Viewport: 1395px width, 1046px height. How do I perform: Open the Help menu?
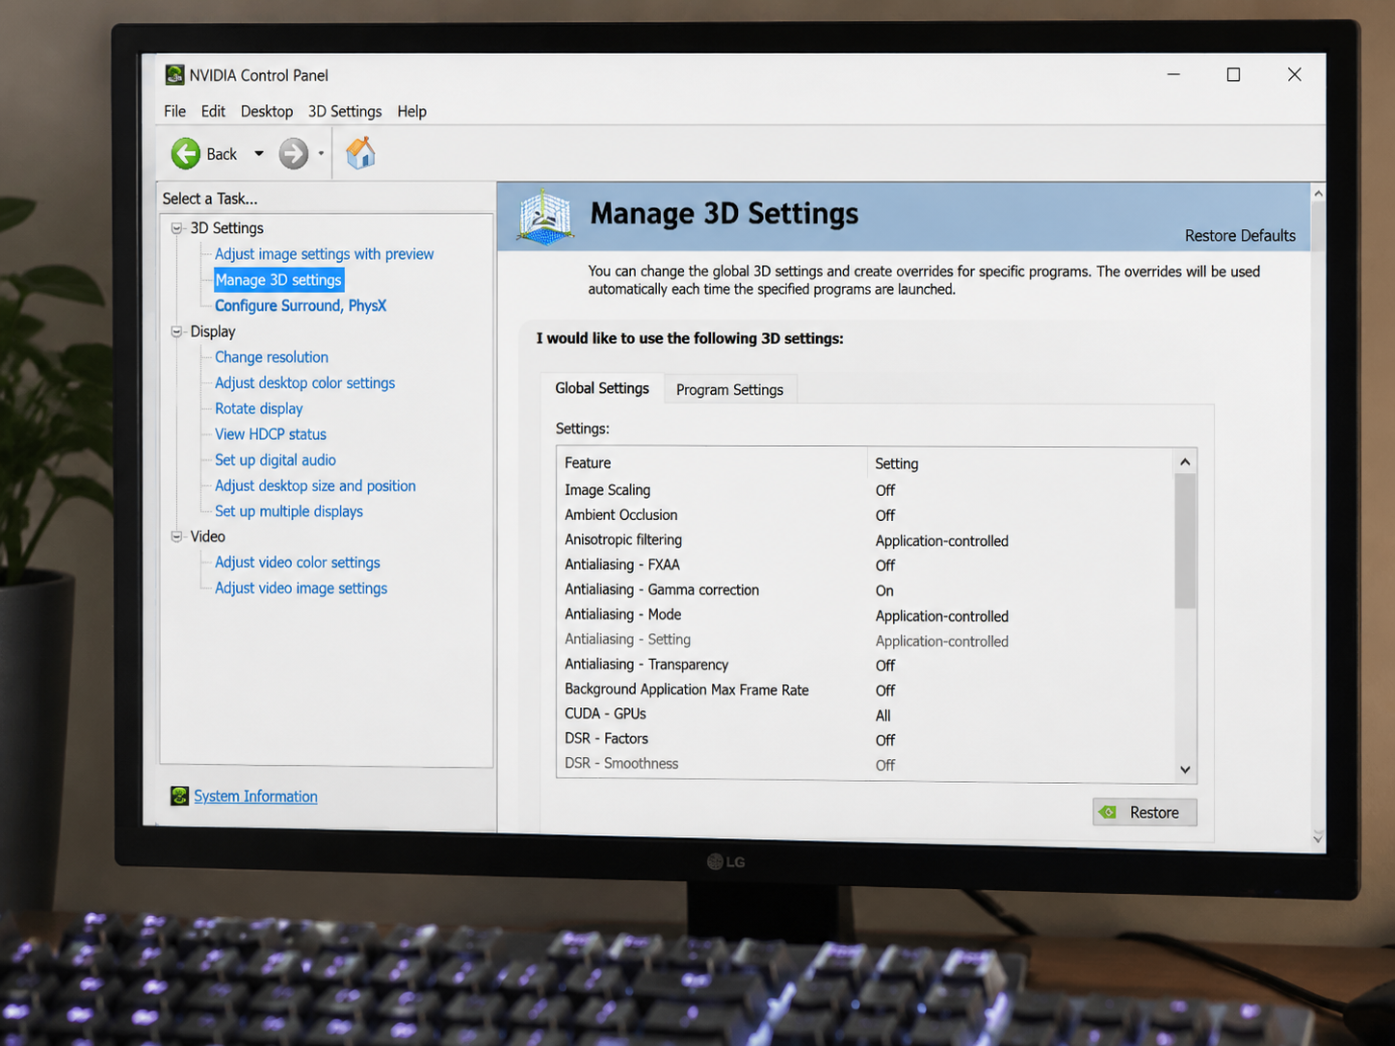point(411,111)
